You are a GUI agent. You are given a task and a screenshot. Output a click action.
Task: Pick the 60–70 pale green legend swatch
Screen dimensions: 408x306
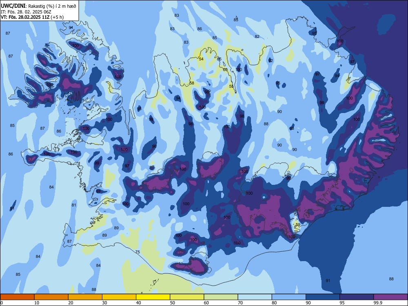pyautogui.click(x=221, y=297)
